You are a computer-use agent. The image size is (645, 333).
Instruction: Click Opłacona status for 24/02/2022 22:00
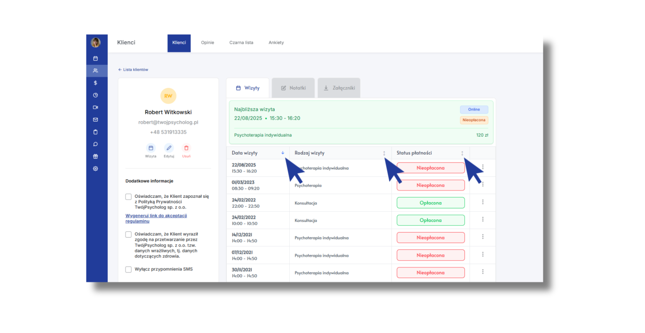(x=431, y=203)
